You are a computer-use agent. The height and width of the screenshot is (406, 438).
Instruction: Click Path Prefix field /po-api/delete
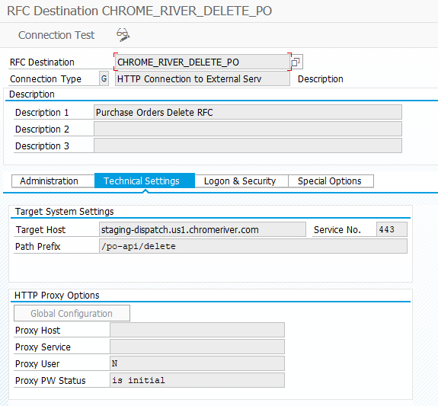click(253, 247)
